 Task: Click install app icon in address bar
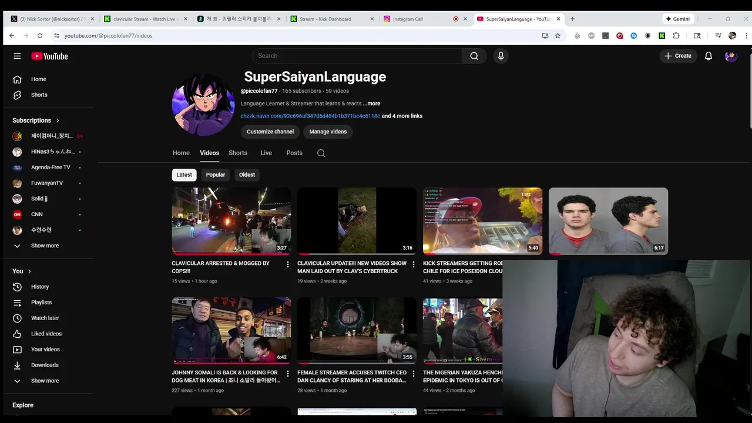coord(545,36)
